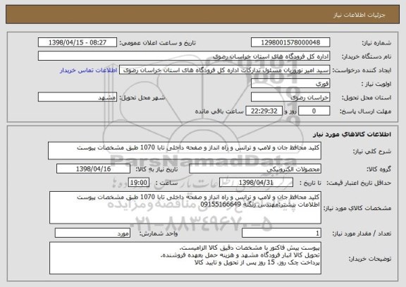The image size is (406, 287).
Task: Click the buyer notes text area
Action: coord(185,258)
